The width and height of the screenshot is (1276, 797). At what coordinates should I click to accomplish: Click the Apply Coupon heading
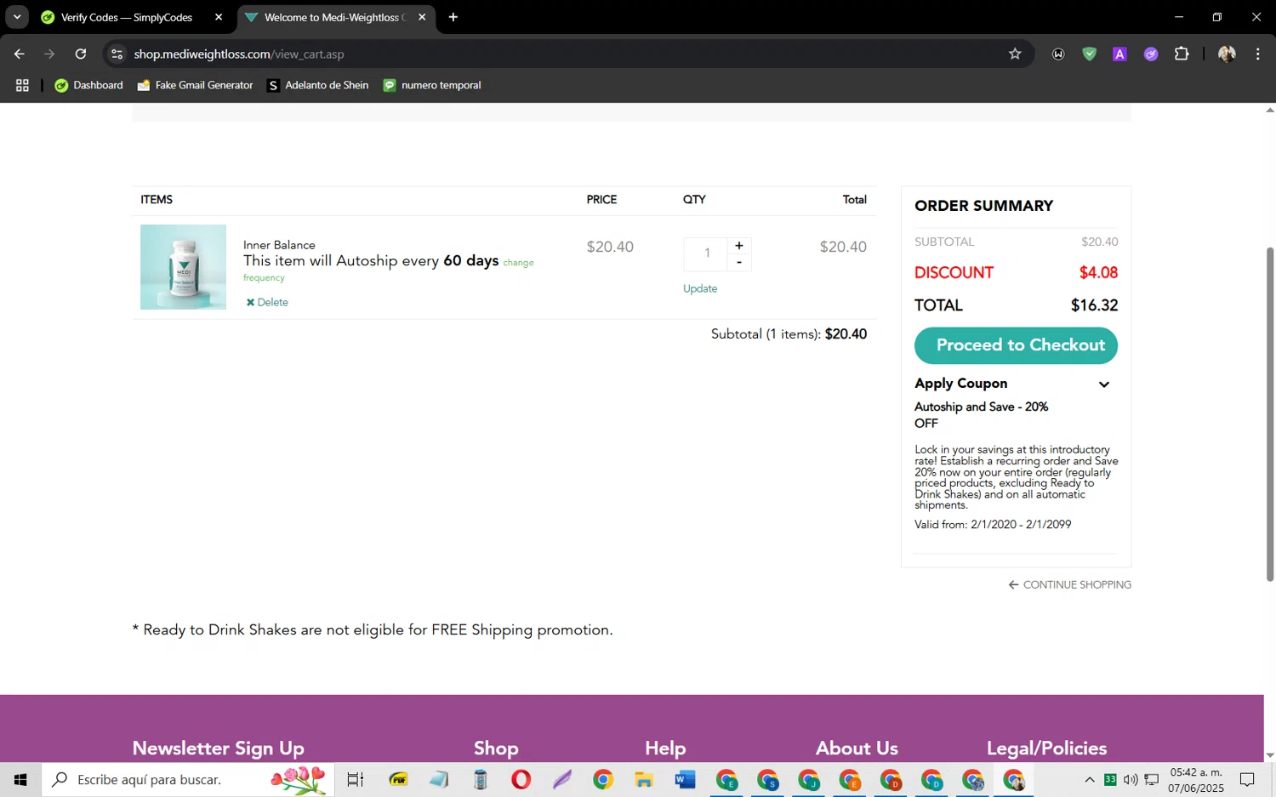click(960, 384)
